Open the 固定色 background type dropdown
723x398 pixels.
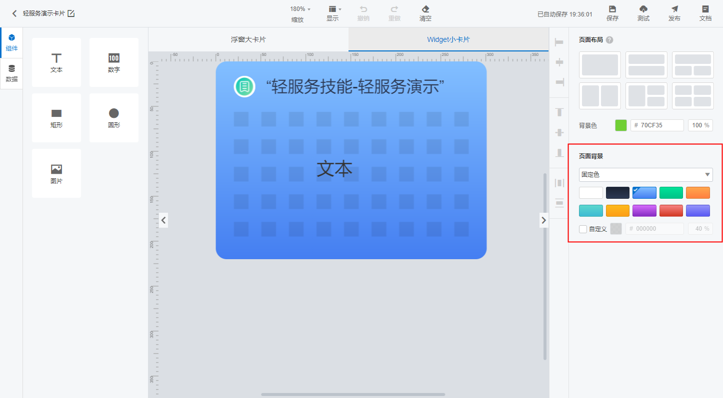tap(646, 175)
